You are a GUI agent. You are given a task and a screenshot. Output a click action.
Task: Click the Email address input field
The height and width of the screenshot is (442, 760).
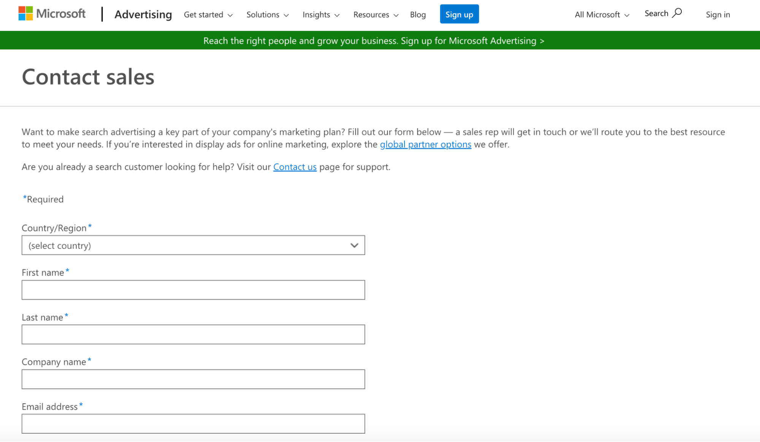point(193,424)
